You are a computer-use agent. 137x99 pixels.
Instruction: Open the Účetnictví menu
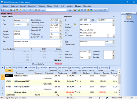[32, 6]
